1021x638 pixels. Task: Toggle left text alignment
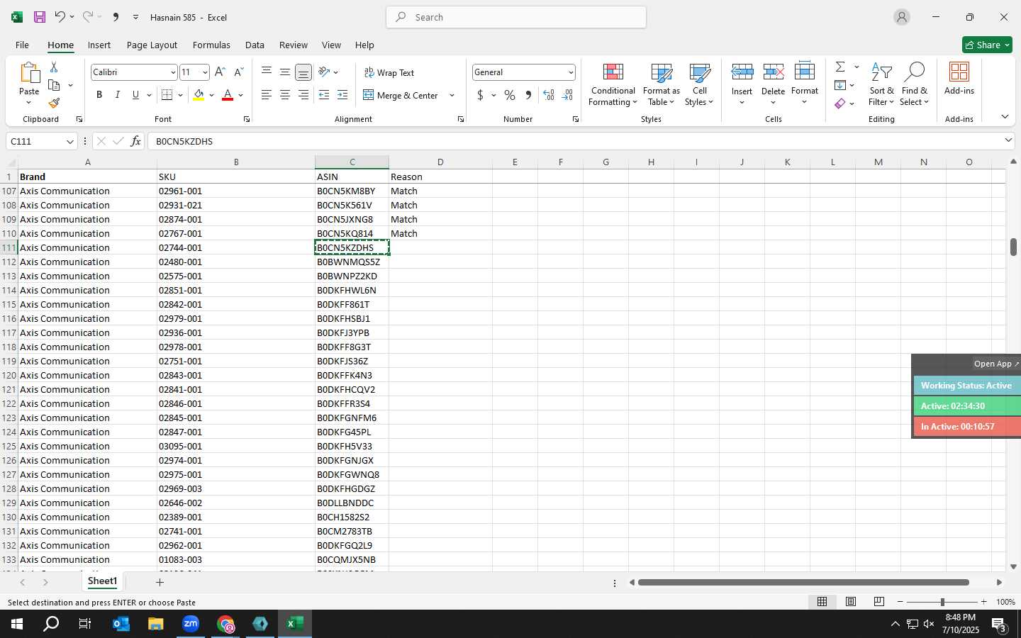(266, 95)
